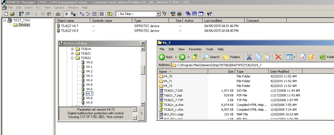
Task: Switch to Large Icons view
Action: coord(82,14)
